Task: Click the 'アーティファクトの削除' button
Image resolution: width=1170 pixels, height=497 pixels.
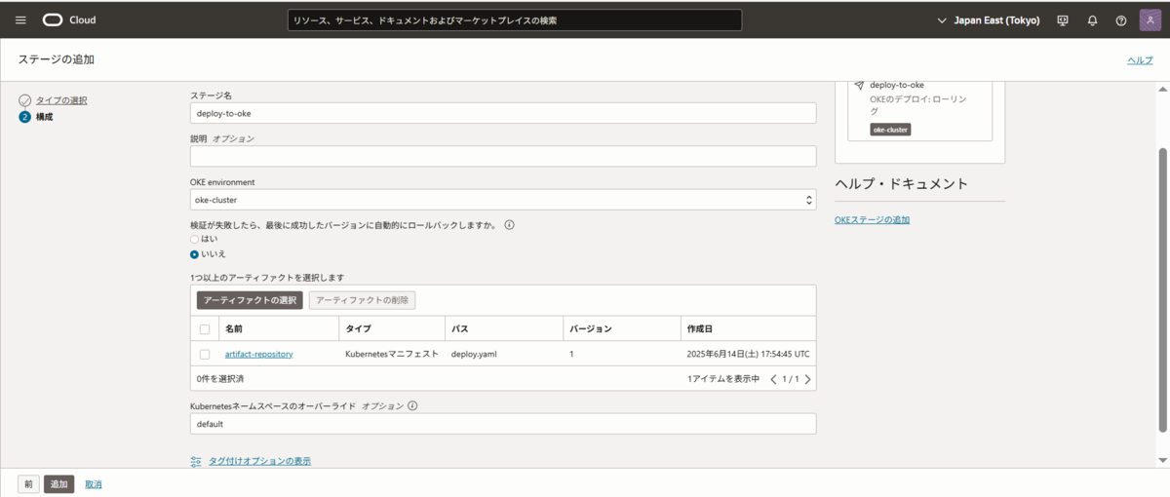Action: coord(363,300)
